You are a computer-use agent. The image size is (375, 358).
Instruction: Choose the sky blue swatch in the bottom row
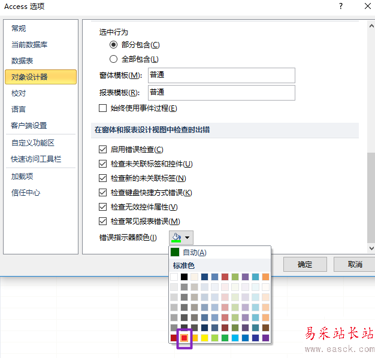235,338
